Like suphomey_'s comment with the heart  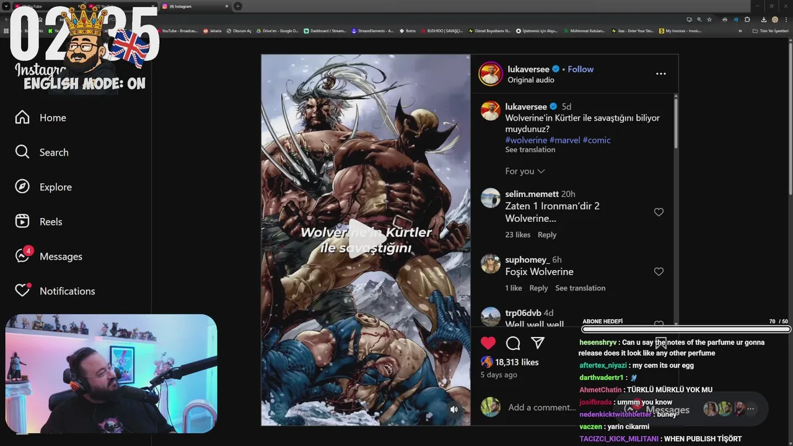659,271
